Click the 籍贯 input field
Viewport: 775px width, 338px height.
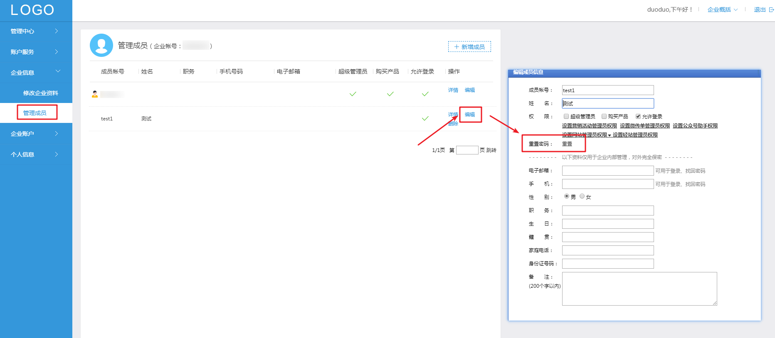608,237
